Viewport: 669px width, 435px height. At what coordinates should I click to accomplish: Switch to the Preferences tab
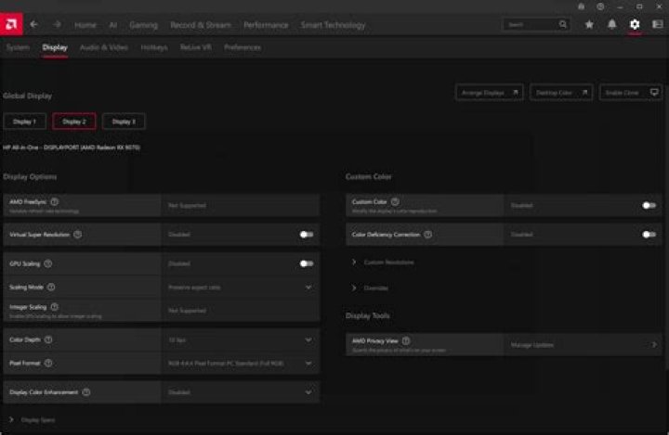(243, 47)
